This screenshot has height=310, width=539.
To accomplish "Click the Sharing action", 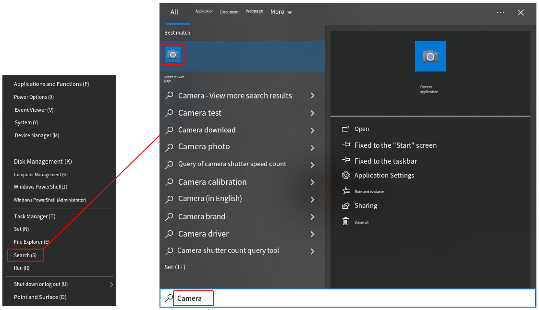I will [366, 206].
